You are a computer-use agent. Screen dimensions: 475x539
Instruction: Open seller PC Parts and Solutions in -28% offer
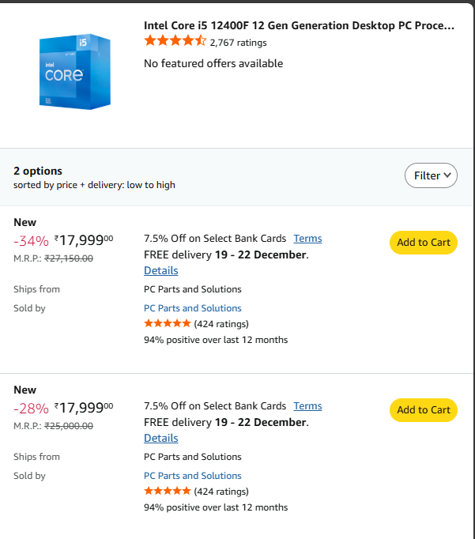point(193,476)
